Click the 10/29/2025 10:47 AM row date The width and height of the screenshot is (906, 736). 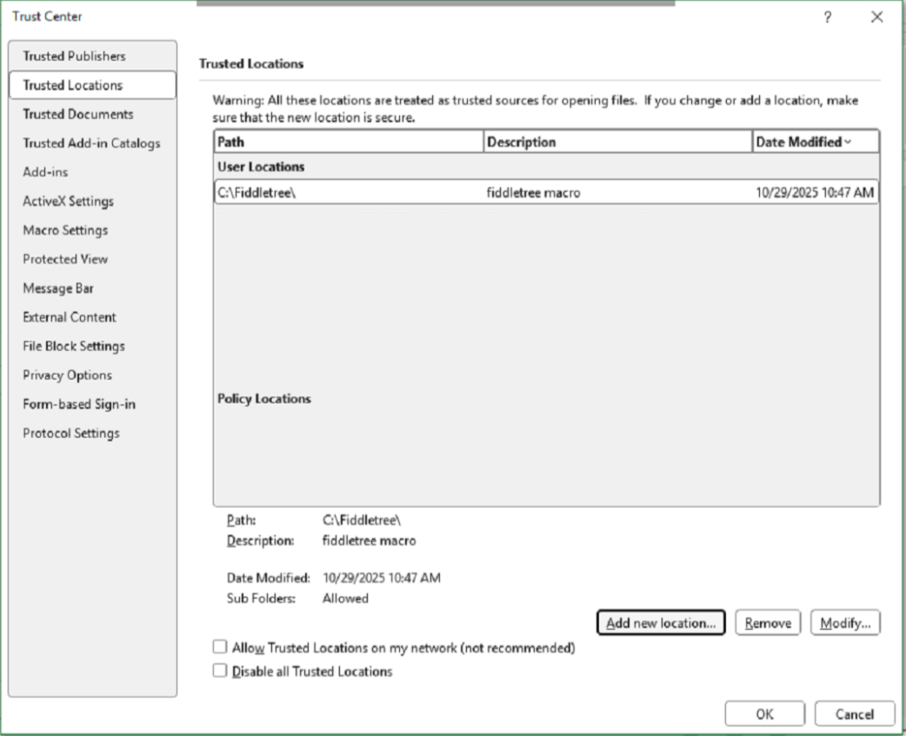pos(815,193)
